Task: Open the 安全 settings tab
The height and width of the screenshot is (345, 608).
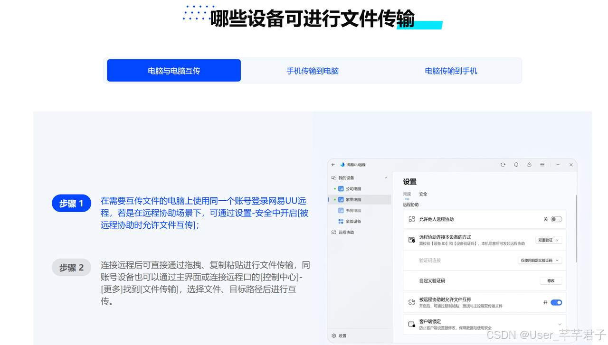Action: (x=423, y=194)
